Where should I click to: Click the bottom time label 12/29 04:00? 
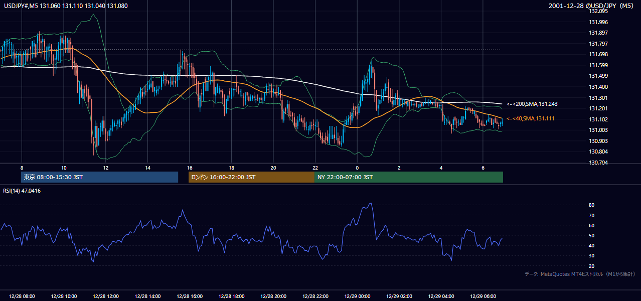441,296
